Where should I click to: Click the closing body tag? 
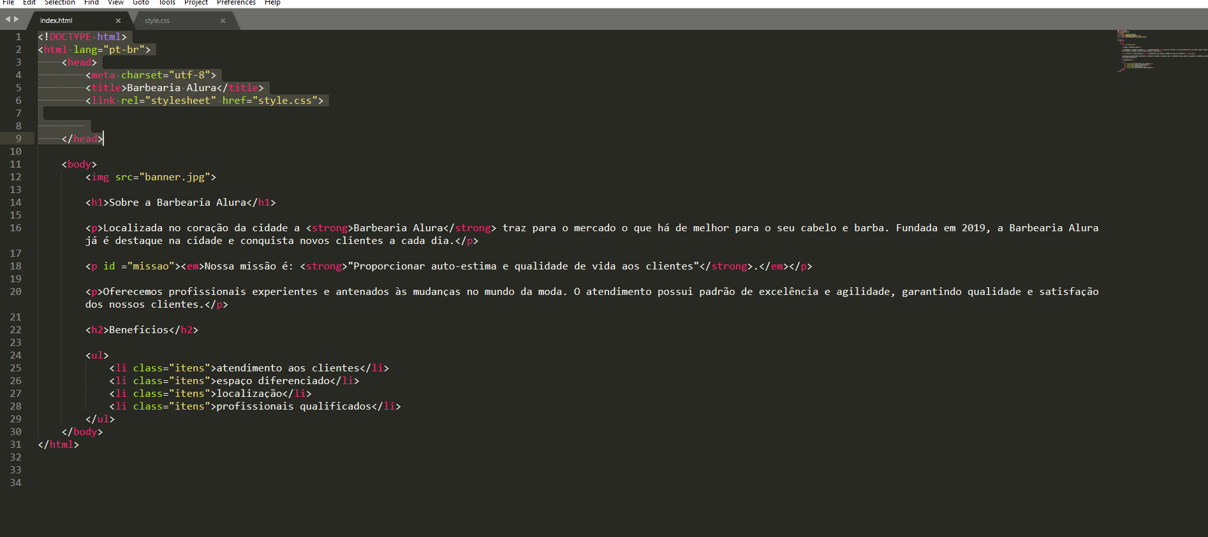tap(82, 432)
